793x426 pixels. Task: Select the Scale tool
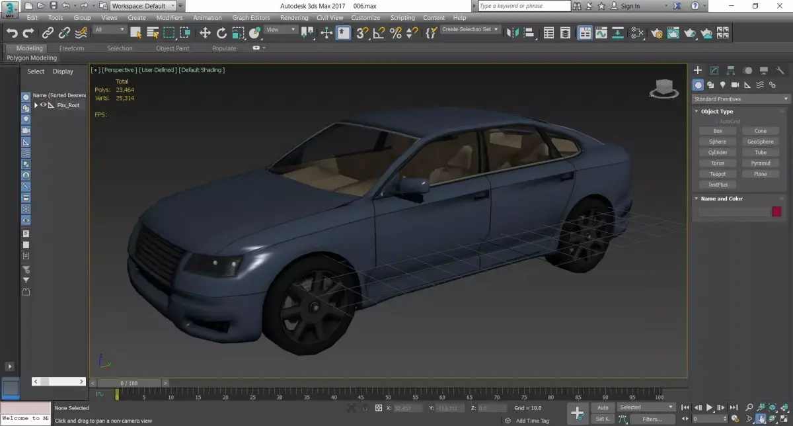tap(238, 33)
